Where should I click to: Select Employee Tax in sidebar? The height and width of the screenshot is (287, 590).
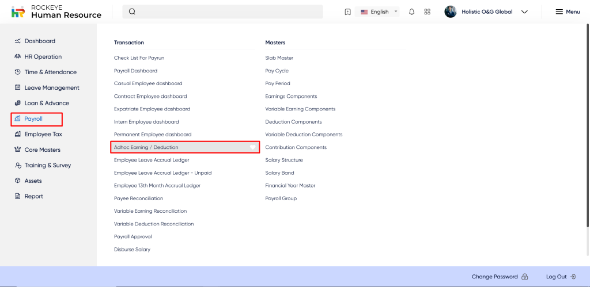(x=43, y=134)
